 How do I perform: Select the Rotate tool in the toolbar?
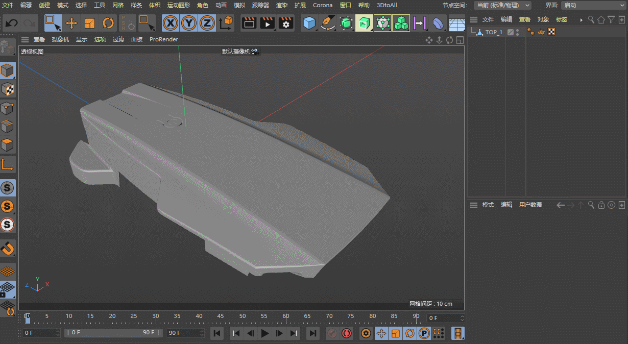[x=108, y=23]
